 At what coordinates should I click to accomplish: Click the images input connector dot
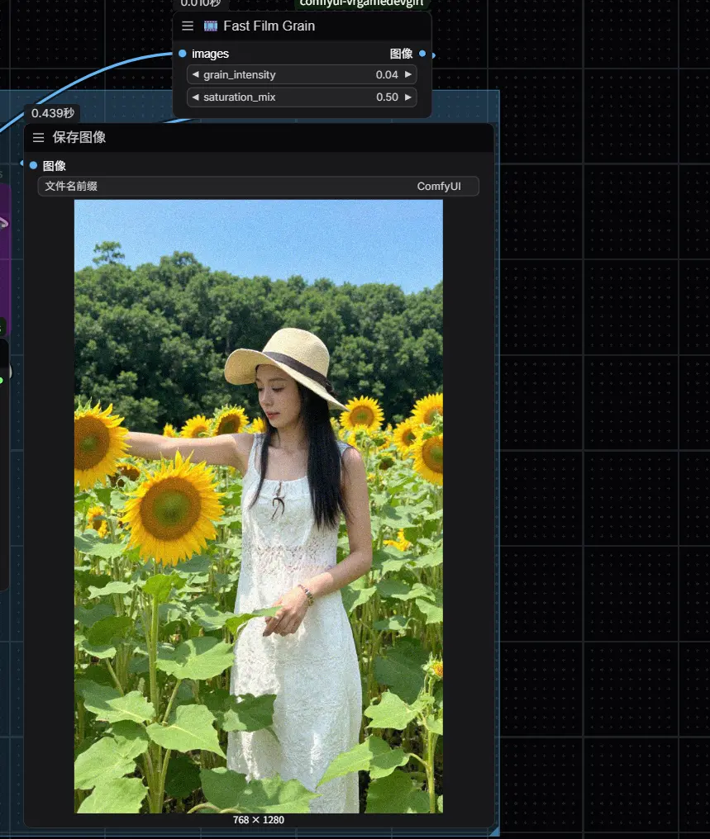coord(183,54)
